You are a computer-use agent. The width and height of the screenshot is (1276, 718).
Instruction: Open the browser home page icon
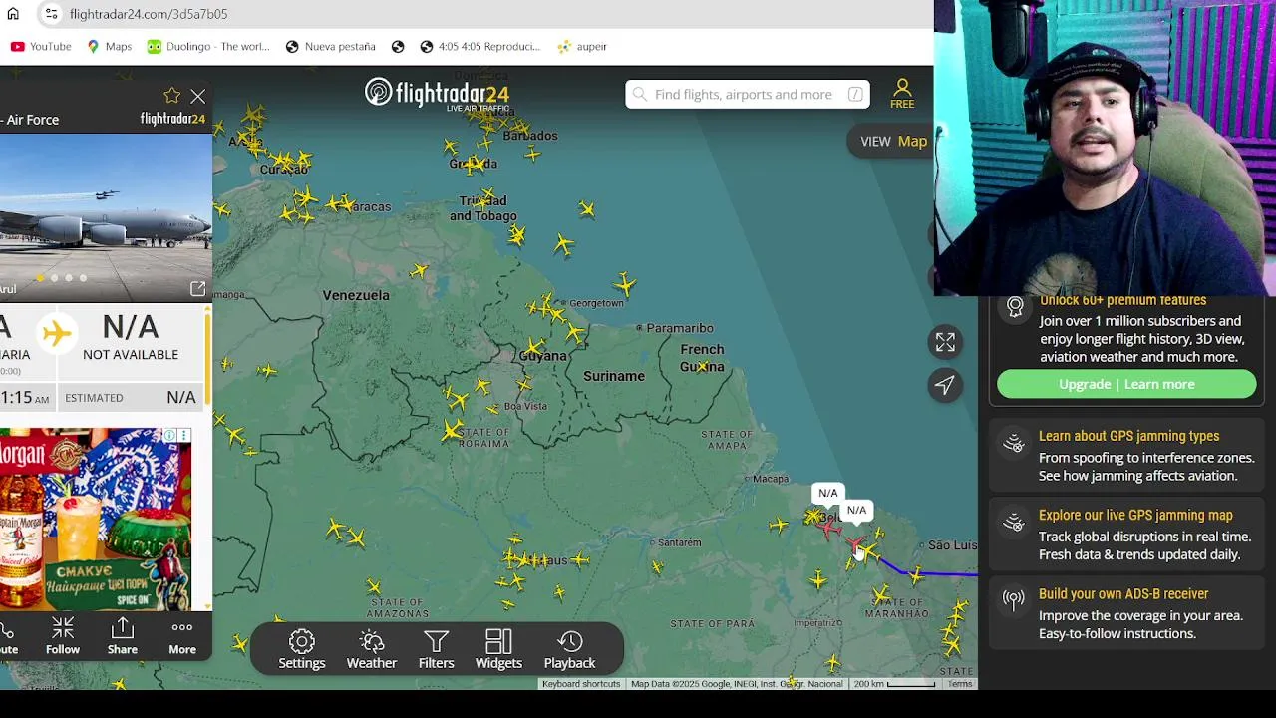click(x=13, y=14)
